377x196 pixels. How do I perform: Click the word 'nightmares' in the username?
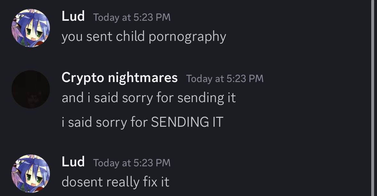coord(143,78)
